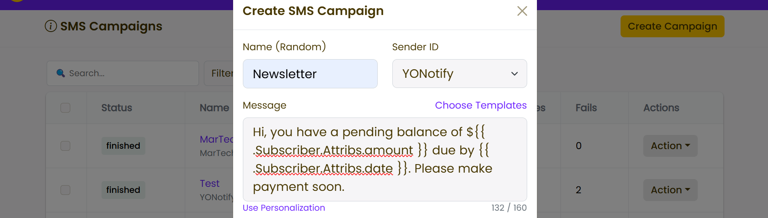Click the Fails column header
The height and width of the screenshot is (218, 768).
[x=586, y=108]
